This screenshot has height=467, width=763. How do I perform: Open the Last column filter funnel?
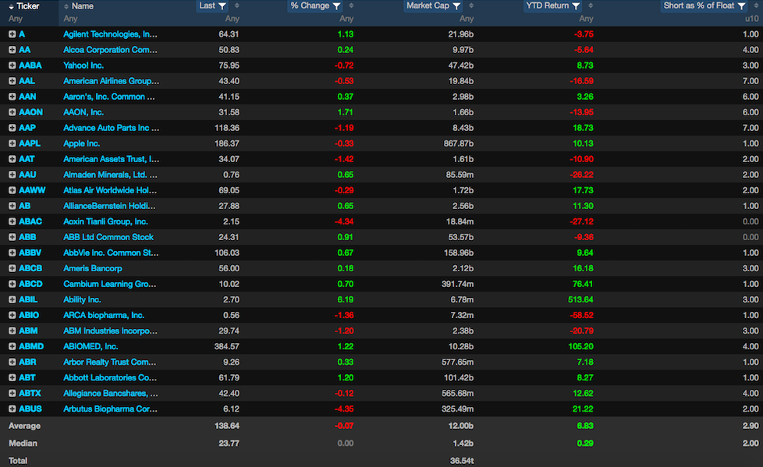[x=222, y=5]
